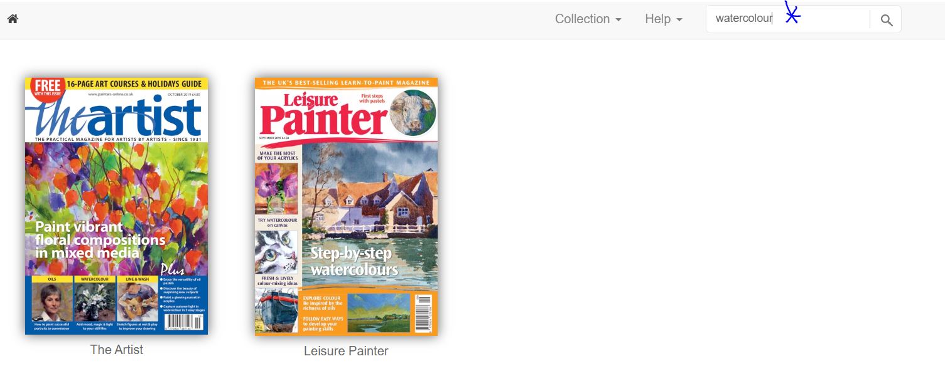Click the barcode on The Artist cover
Screen dimensions: 945x376
tap(183, 322)
